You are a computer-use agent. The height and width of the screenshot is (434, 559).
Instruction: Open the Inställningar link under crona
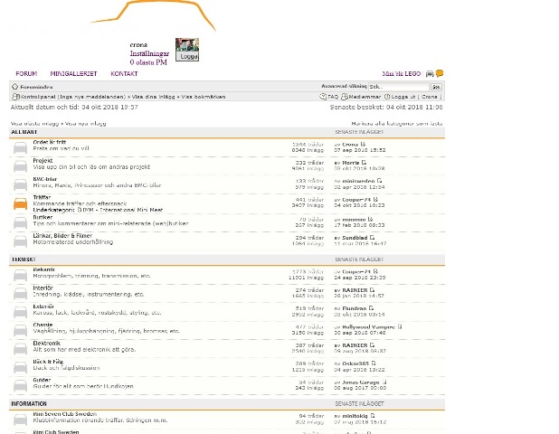[x=149, y=54]
